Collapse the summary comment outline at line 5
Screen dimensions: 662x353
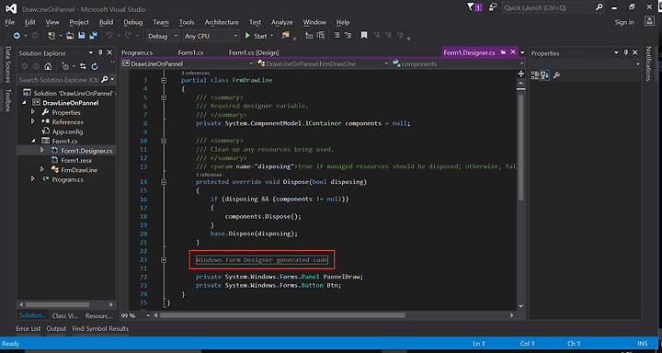(164, 97)
